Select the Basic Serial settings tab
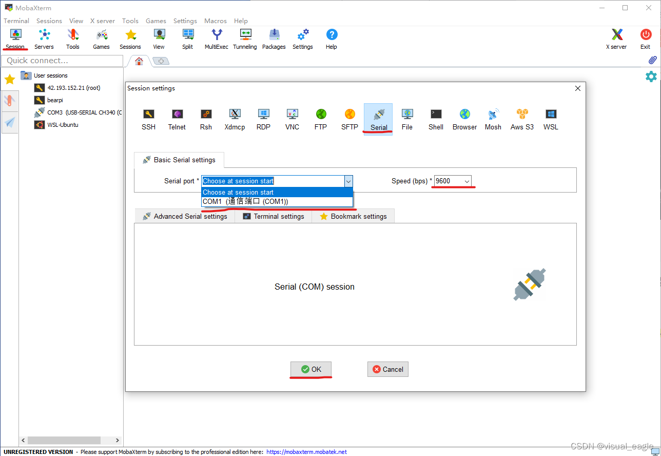 tap(179, 160)
